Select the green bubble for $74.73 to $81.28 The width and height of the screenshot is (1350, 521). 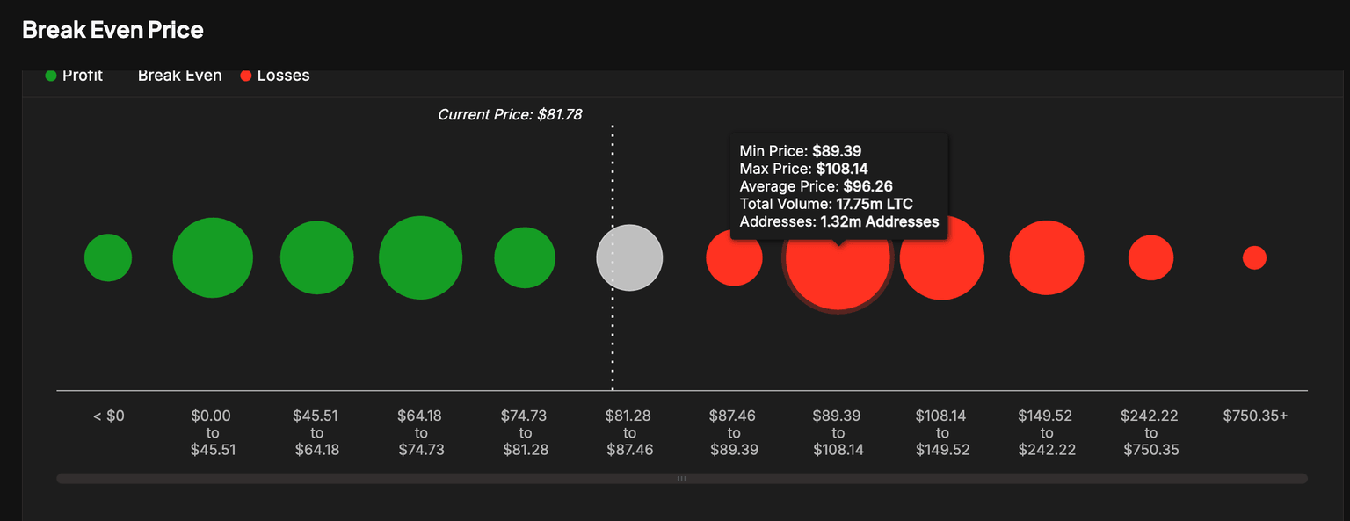[x=525, y=257]
